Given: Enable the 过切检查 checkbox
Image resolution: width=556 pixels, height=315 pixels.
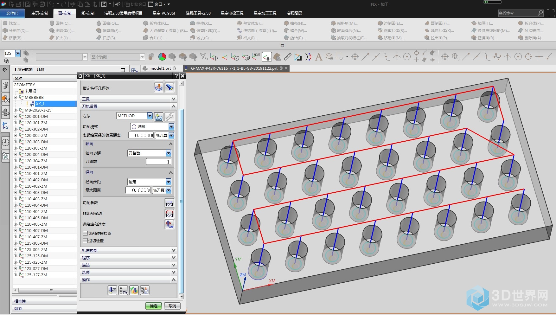Looking at the screenshot, I should tap(85, 241).
